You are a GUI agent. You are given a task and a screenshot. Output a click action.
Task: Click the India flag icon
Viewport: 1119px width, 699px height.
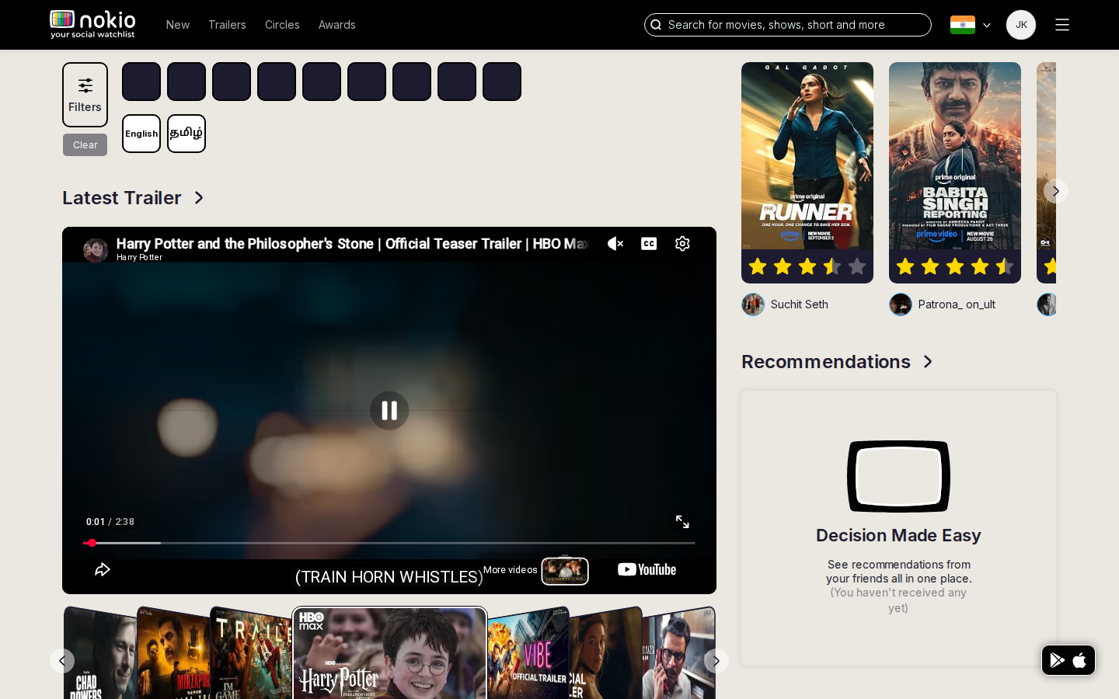pyautogui.click(x=962, y=25)
